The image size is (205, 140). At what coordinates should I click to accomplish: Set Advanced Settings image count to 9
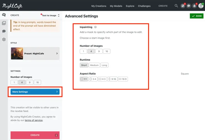(x=99, y=51)
